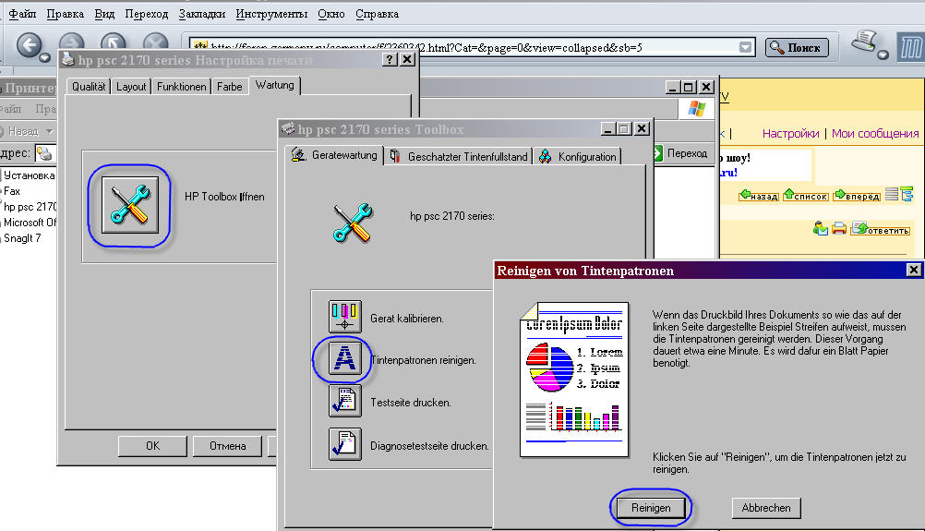
Task: Click the Mozilla throbber icon
Action: [911, 46]
